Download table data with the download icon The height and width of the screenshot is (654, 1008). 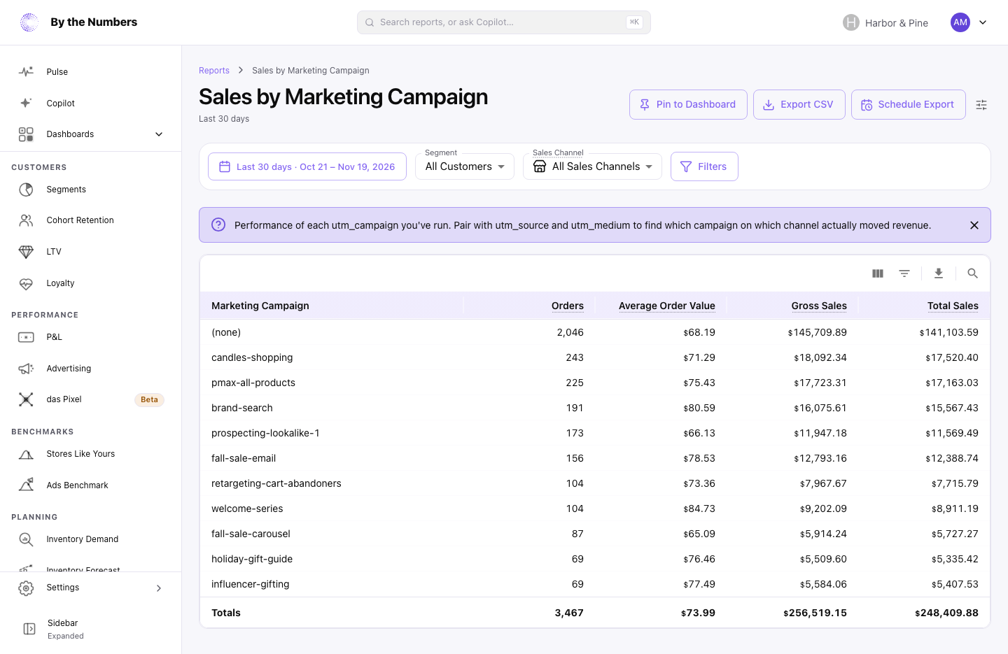tap(939, 273)
